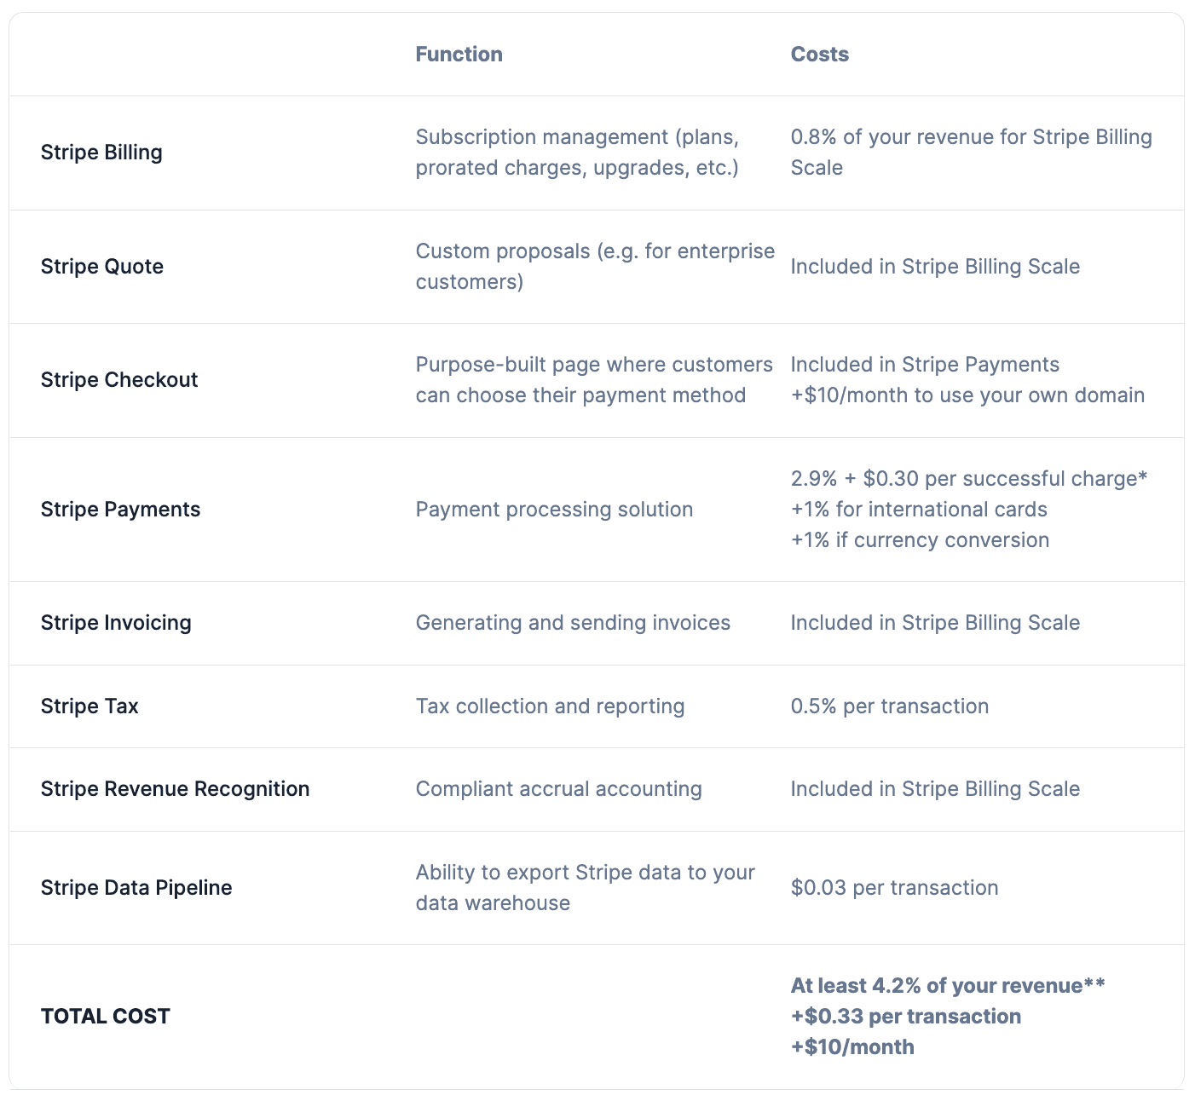The height and width of the screenshot is (1101, 1195).
Task: Click the Payment processing solution text
Action: pos(554,510)
